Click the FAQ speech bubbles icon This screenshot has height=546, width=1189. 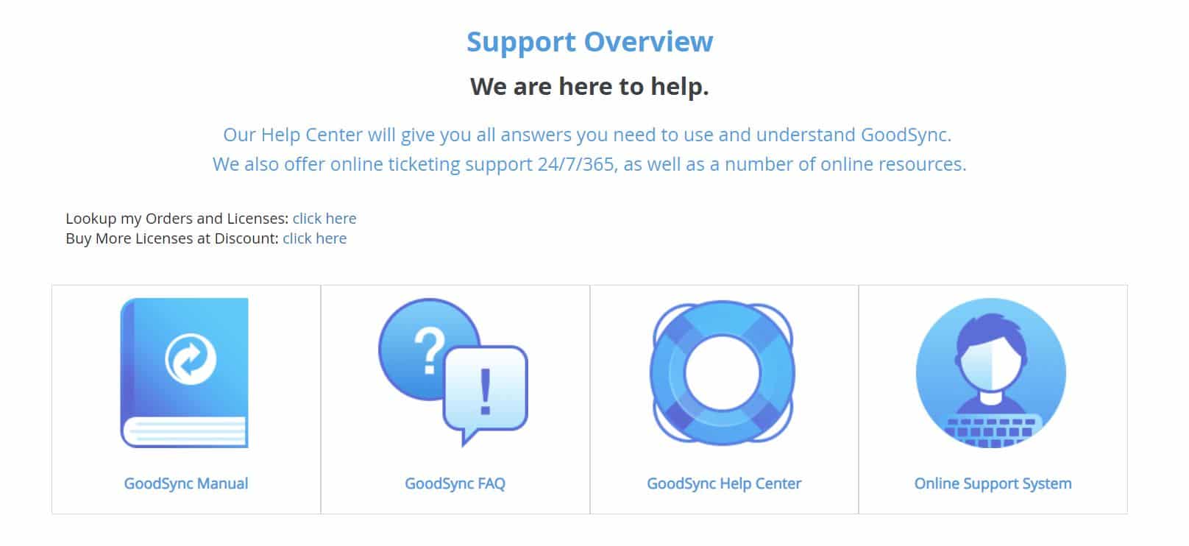(x=453, y=372)
